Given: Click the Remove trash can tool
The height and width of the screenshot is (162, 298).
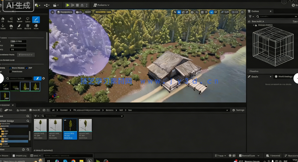Looking at the screenshot, I should (28, 27).
